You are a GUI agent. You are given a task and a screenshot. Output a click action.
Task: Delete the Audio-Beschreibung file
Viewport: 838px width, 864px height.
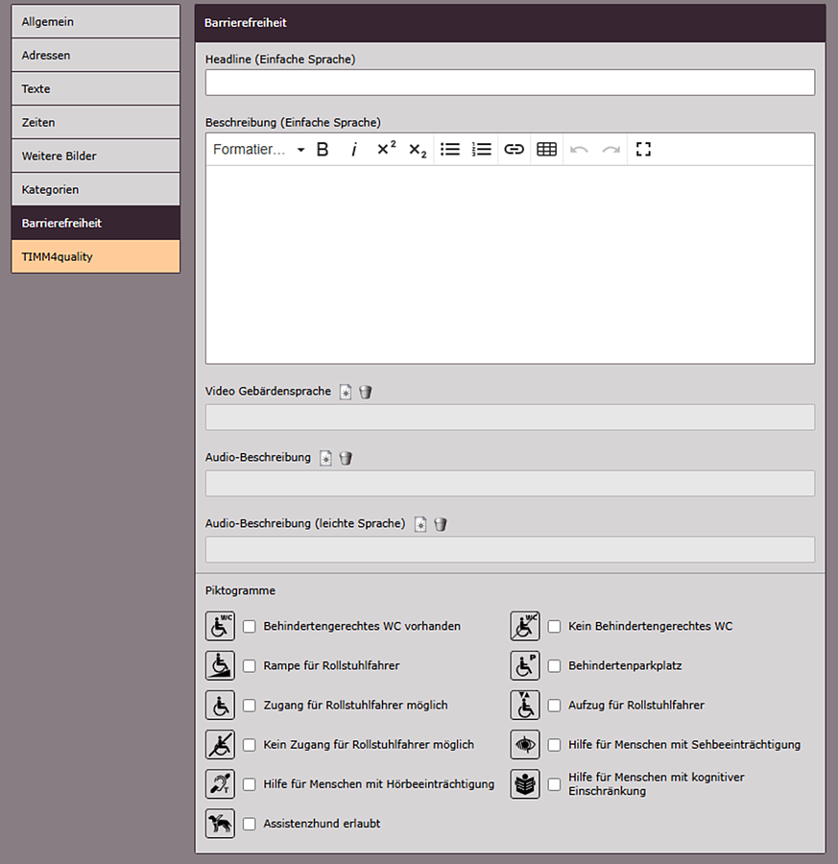(x=346, y=458)
